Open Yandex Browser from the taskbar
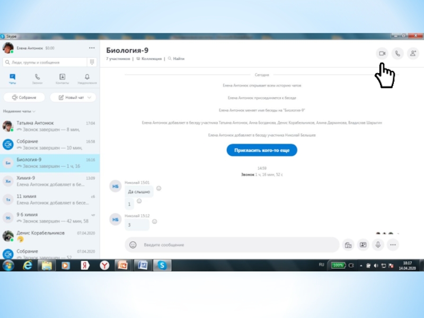424x318 pixels. [104, 266]
